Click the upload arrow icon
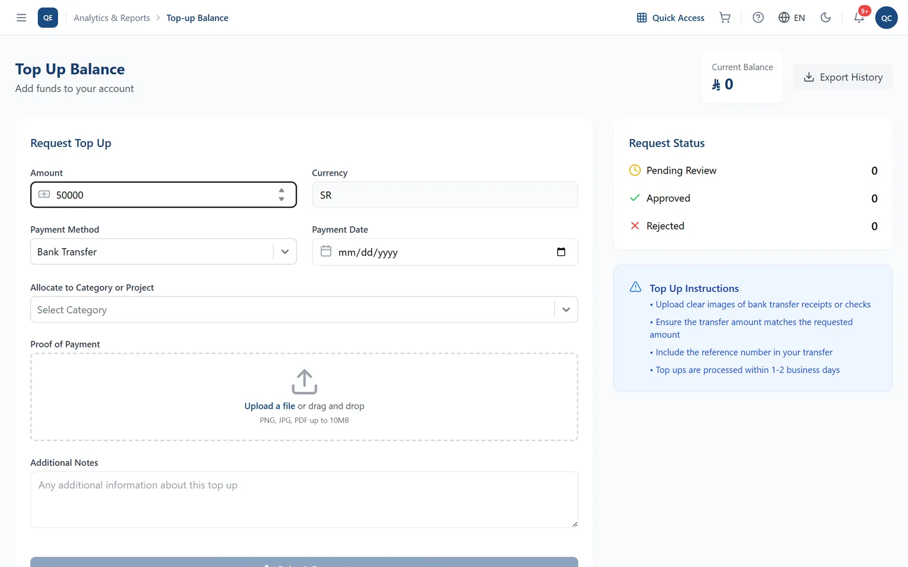 pyautogui.click(x=304, y=382)
